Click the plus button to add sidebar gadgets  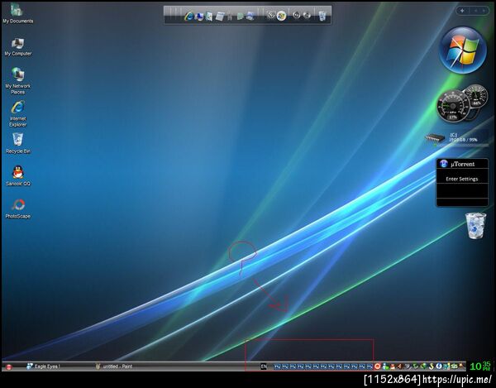pyautogui.click(x=462, y=11)
